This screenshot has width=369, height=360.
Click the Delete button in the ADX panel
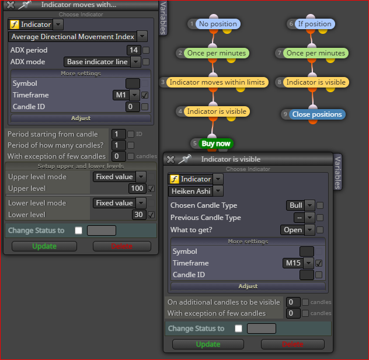pos(121,246)
